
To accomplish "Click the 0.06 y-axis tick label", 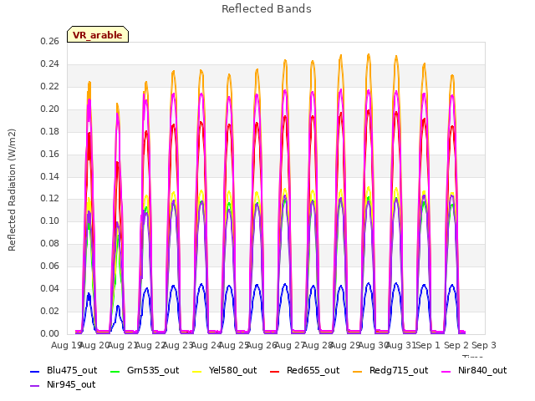I will point(50,266).
